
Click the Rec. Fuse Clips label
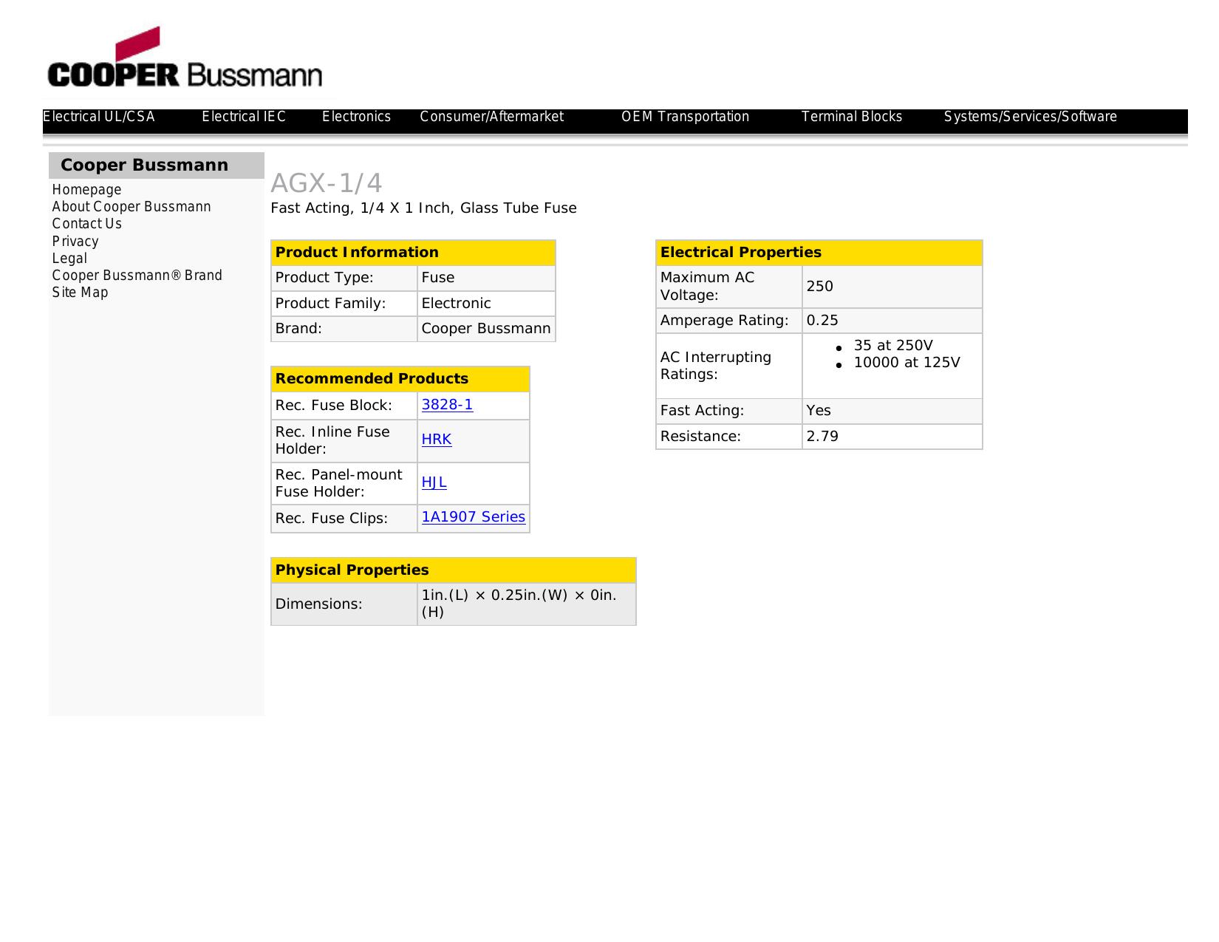(x=332, y=519)
